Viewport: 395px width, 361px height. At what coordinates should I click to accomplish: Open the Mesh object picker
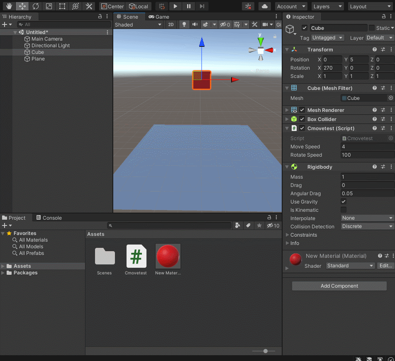coord(391,98)
